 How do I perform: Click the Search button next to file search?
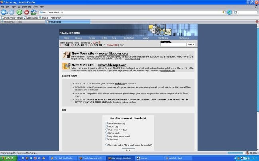point(191,44)
